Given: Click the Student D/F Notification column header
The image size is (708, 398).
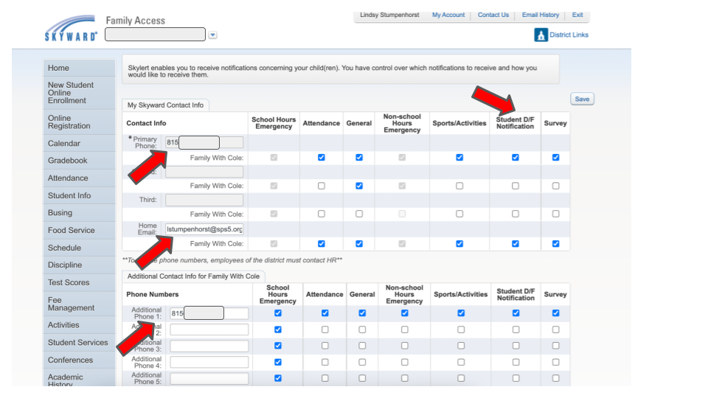Looking at the screenshot, I should (516, 123).
